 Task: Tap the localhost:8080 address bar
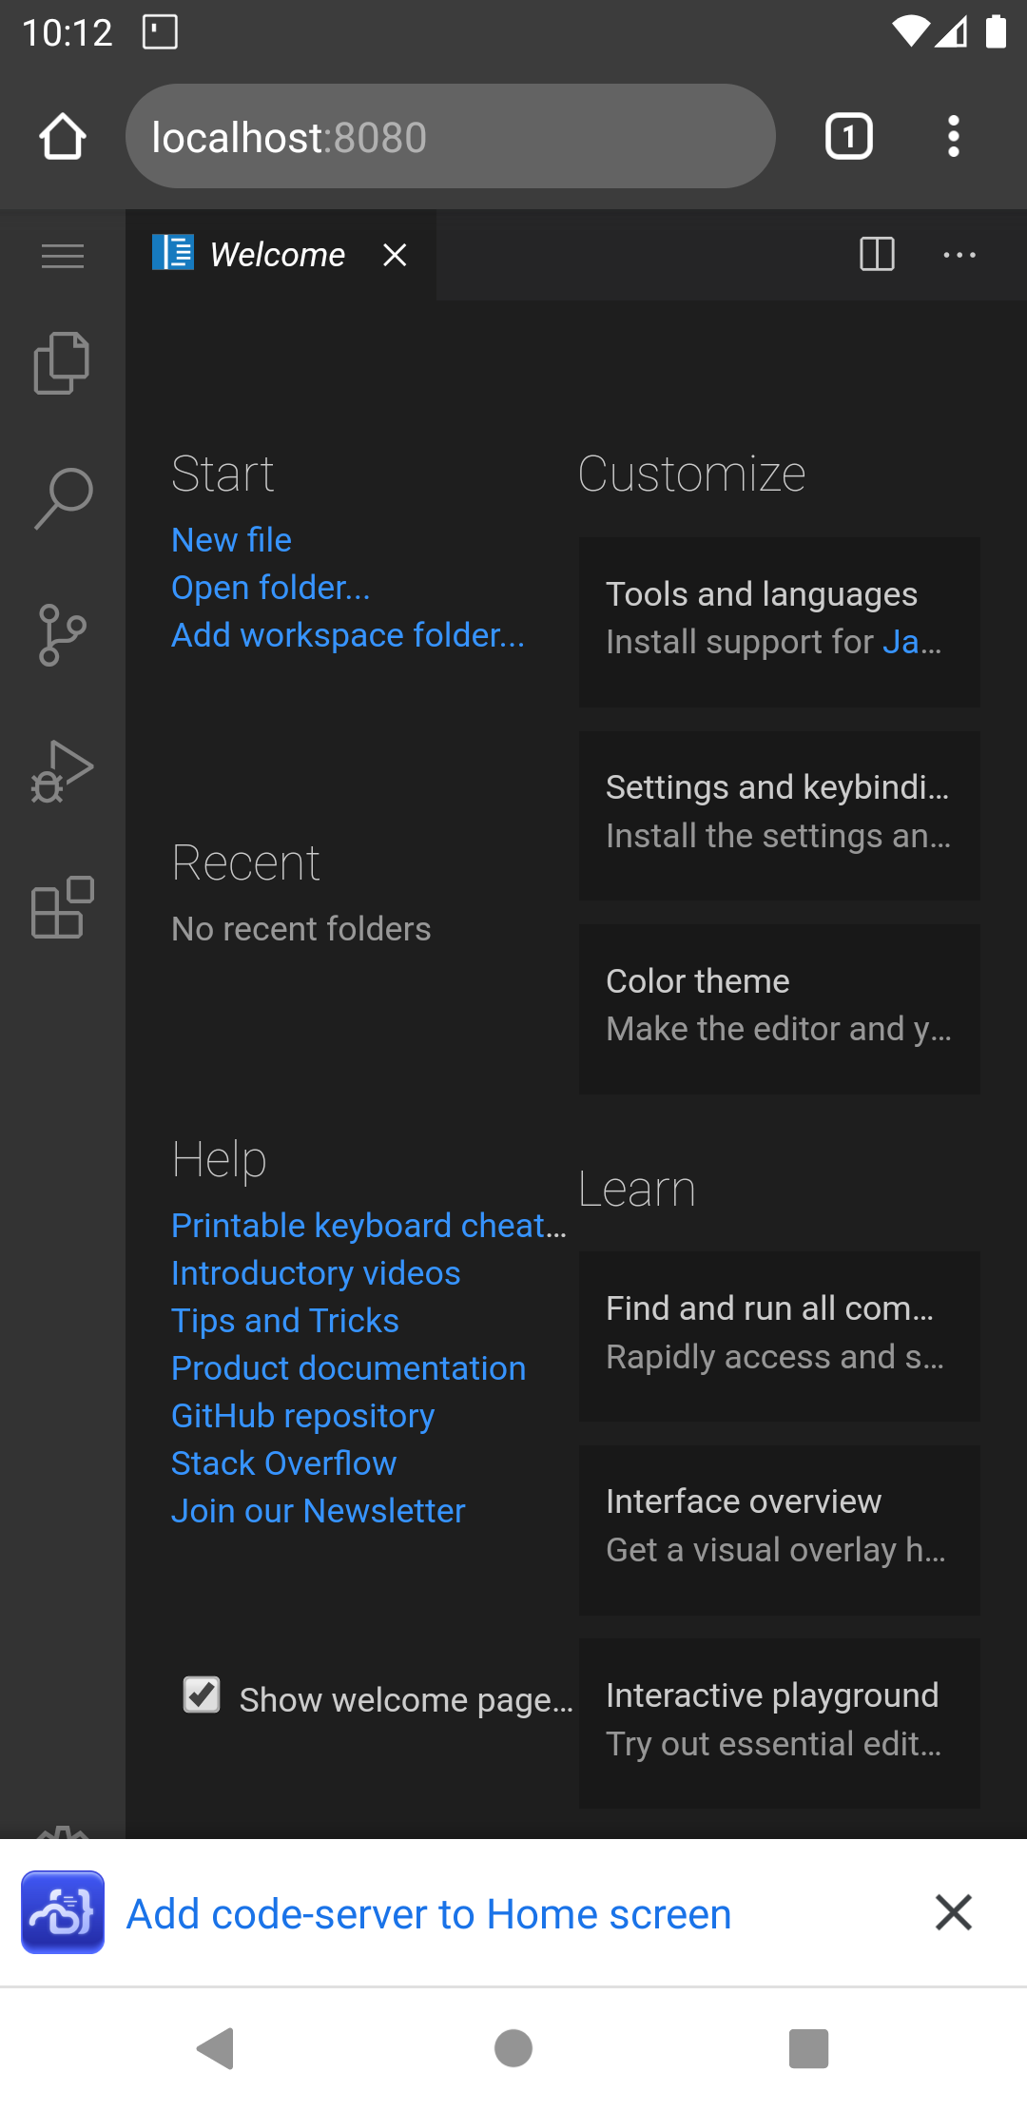(x=449, y=137)
